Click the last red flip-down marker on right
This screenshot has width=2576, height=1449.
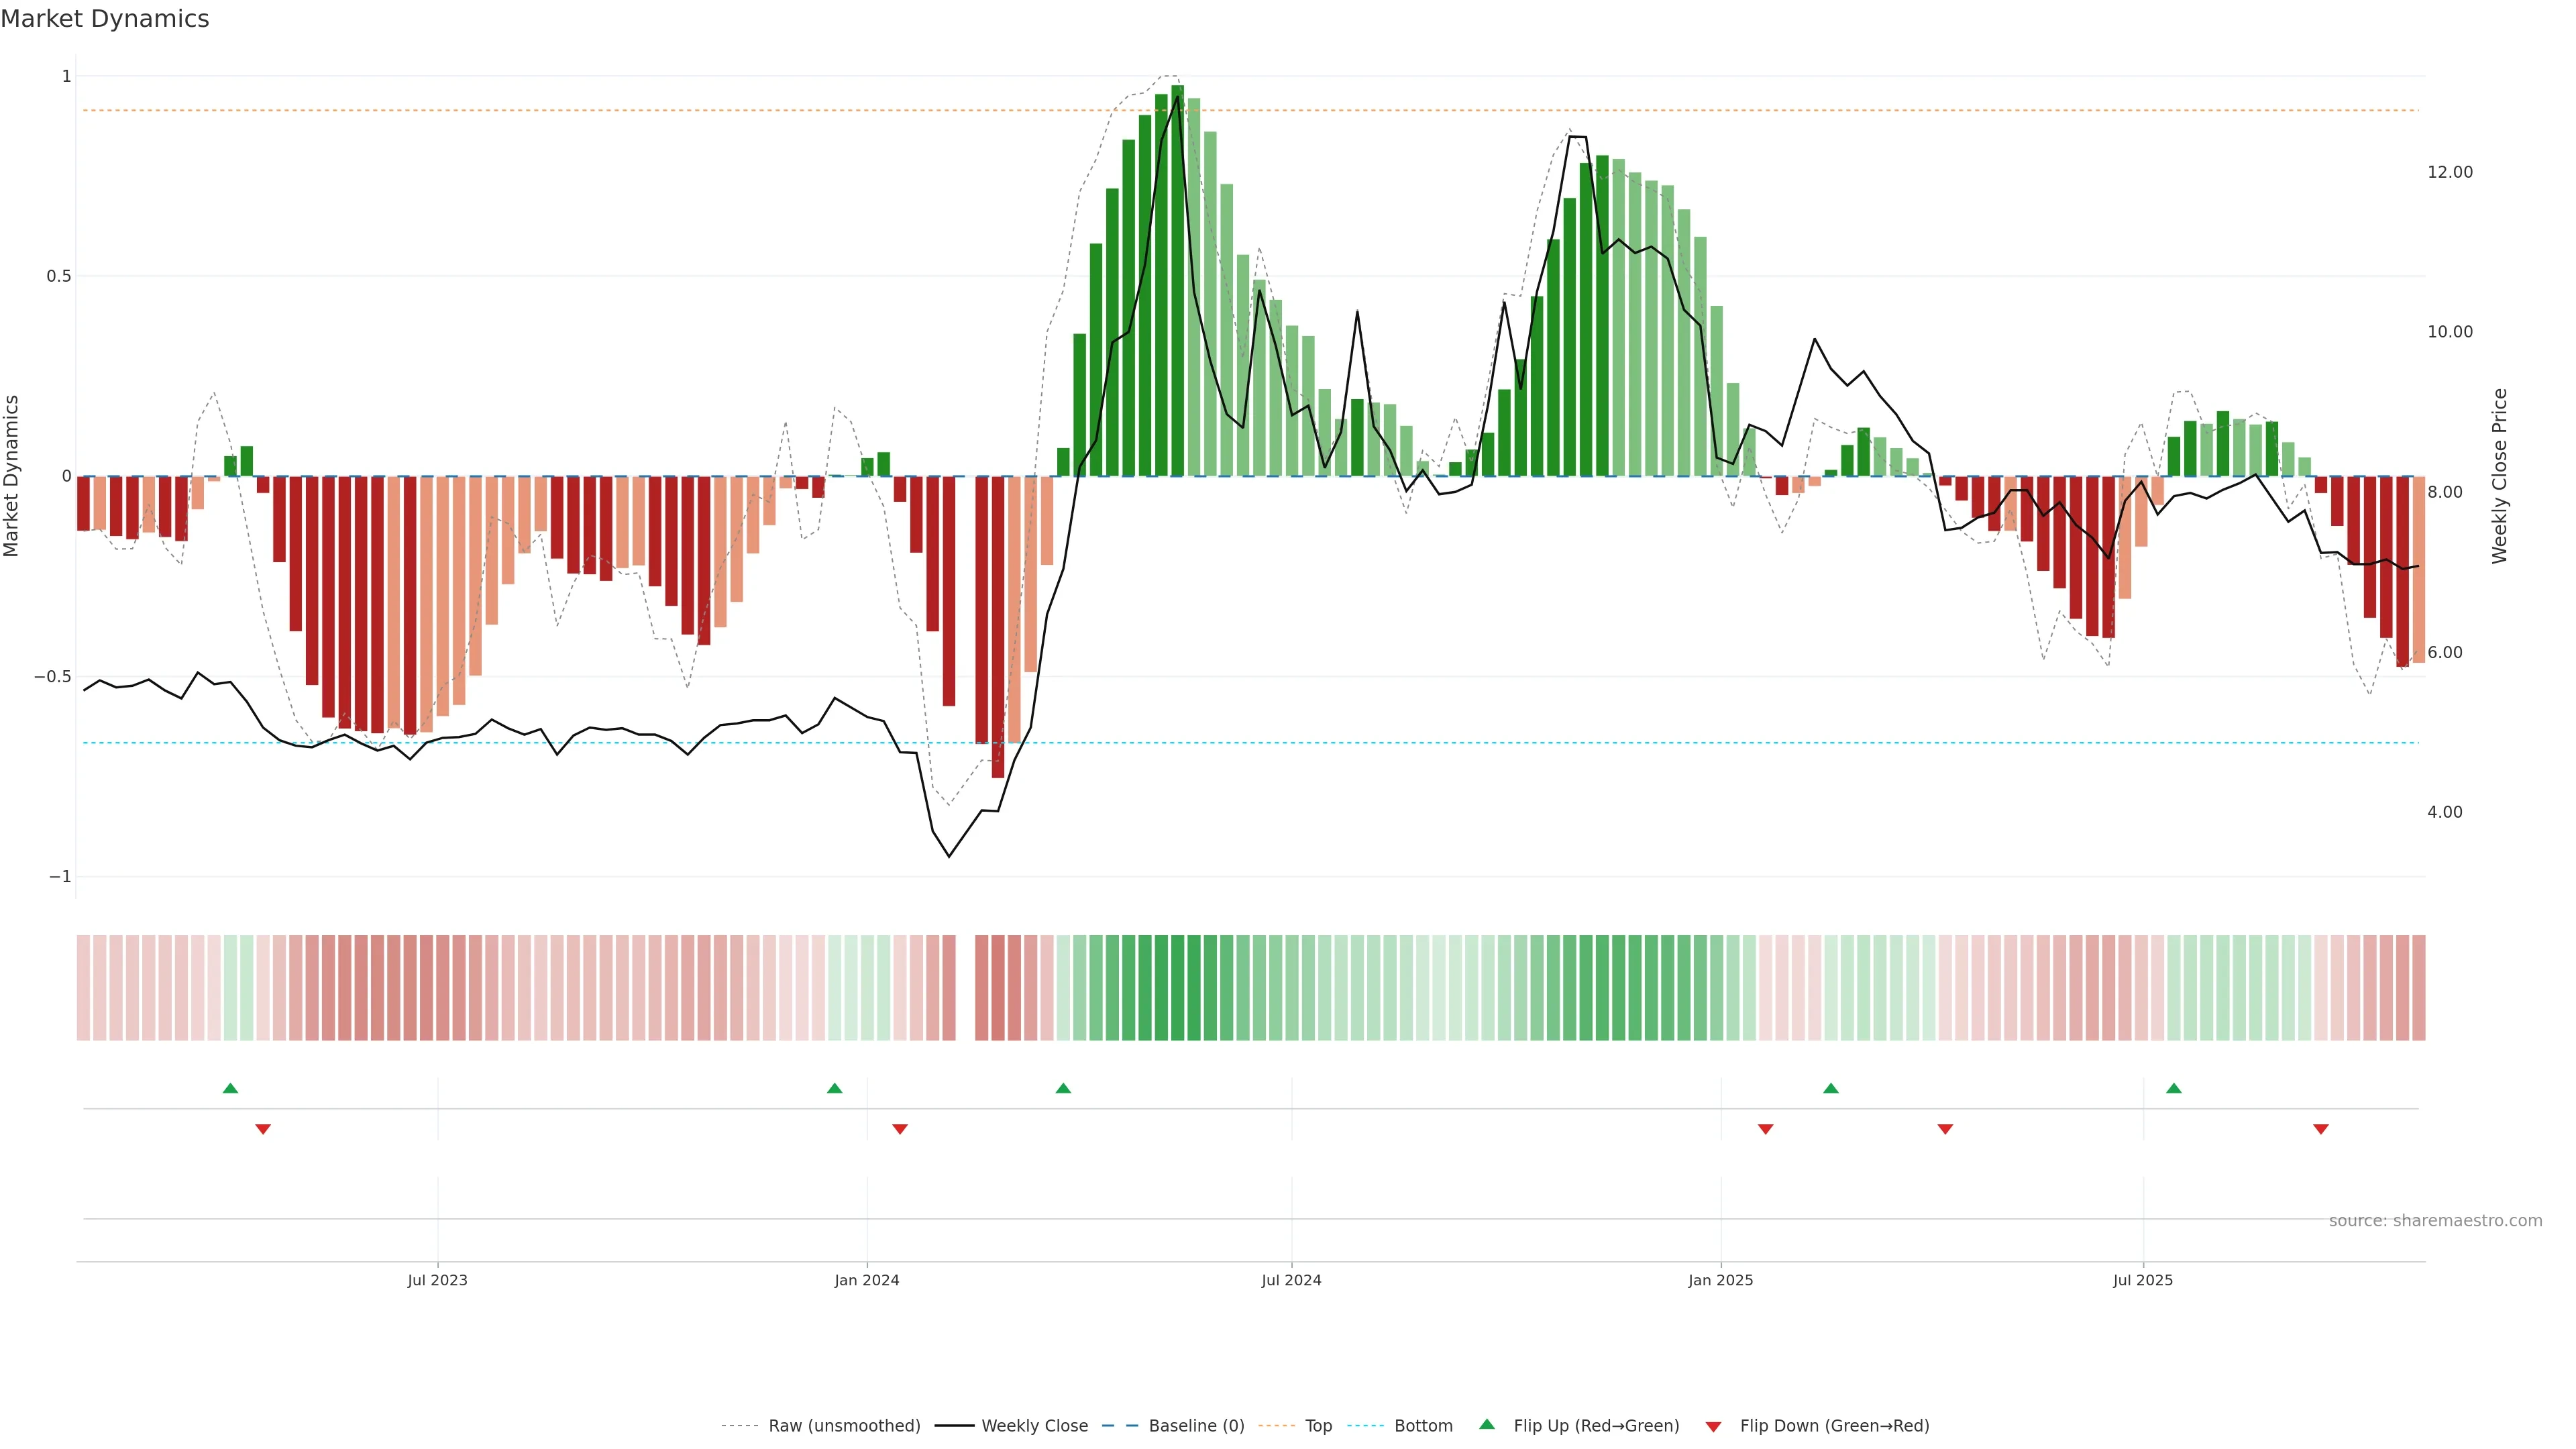pos(2320,1129)
